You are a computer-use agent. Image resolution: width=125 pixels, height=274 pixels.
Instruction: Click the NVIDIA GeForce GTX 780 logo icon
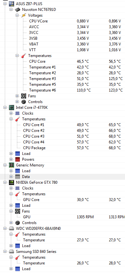[12, 182]
